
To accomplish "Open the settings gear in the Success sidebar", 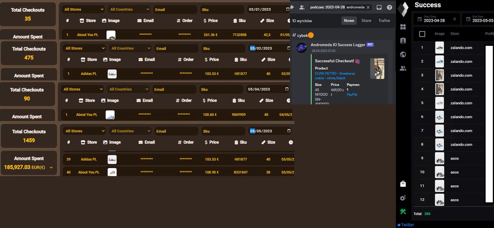I will [403, 198].
